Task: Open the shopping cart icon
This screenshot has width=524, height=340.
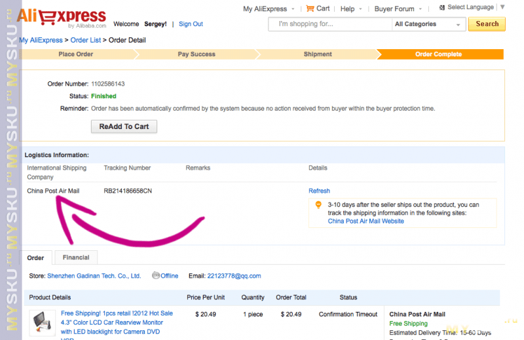Action: pos(310,9)
